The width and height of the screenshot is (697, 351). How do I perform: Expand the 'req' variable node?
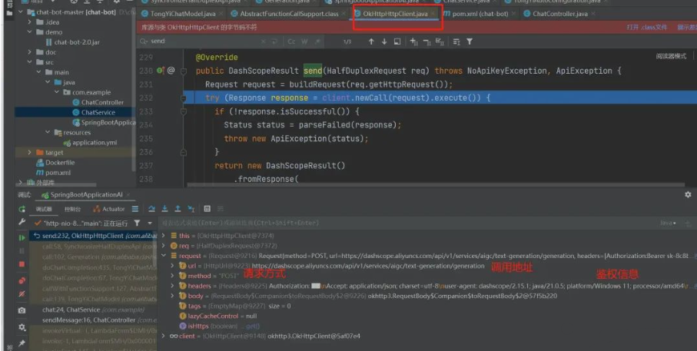point(163,246)
